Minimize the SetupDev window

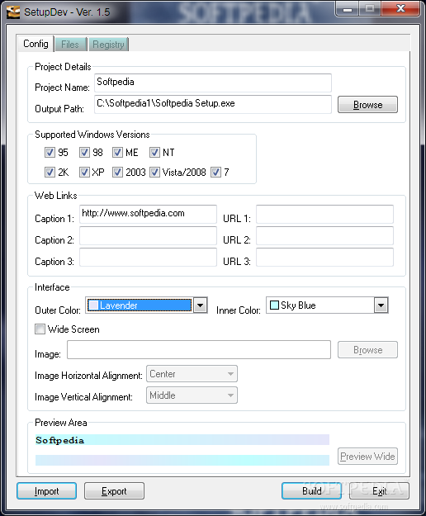(x=348, y=9)
